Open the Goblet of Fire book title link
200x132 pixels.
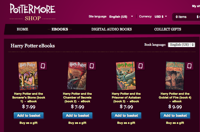[175, 97]
